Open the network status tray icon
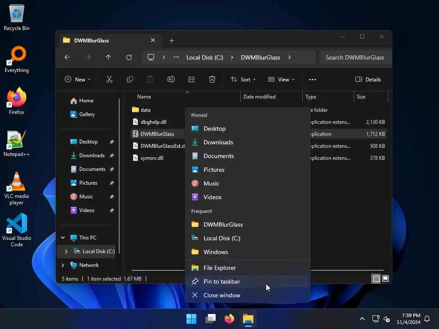The image size is (439, 329). (376, 319)
